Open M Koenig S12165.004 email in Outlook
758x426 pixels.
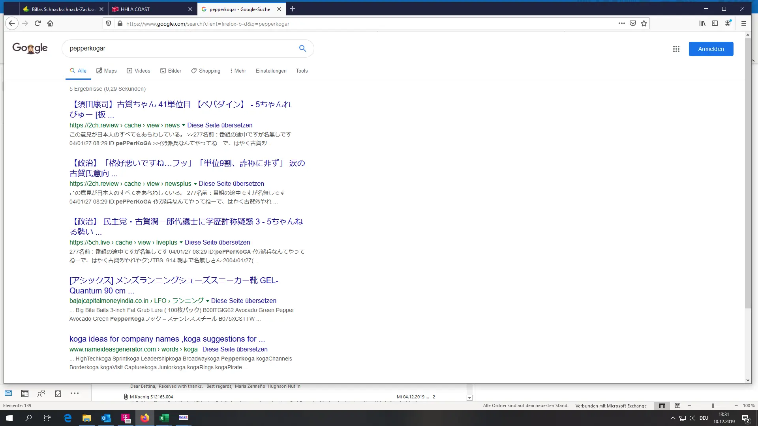coord(276,397)
